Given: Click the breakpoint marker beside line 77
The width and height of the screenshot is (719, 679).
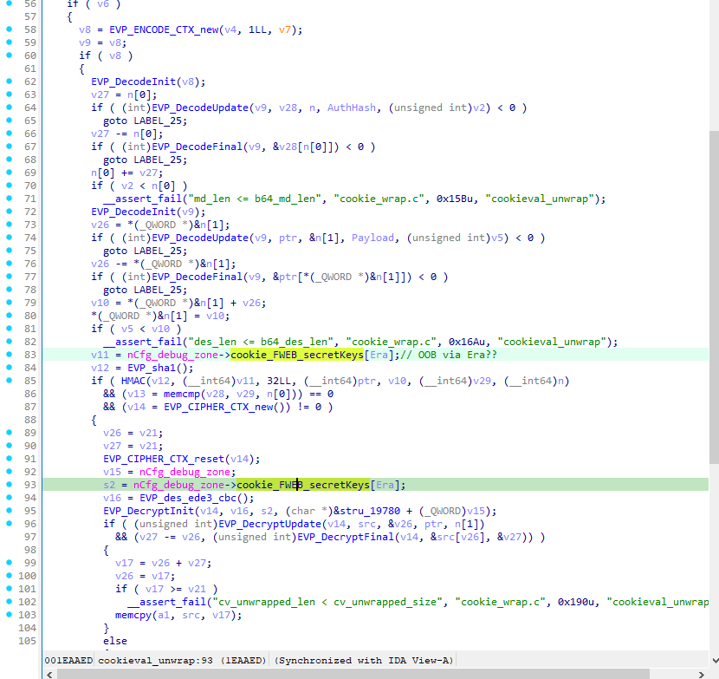Looking at the screenshot, I should tap(9, 276).
